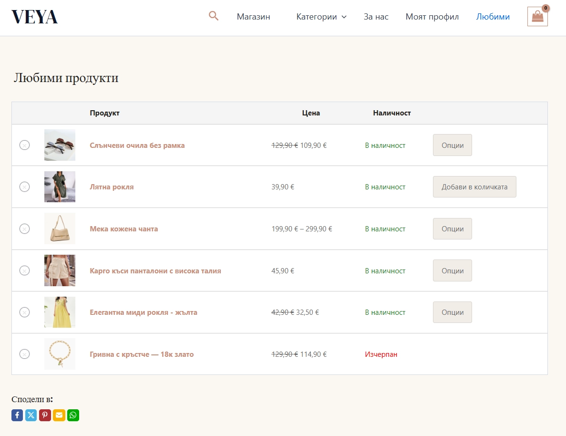Click the red Изчерпан stock status
This screenshot has height=436, width=566.
(x=381, y=354)
